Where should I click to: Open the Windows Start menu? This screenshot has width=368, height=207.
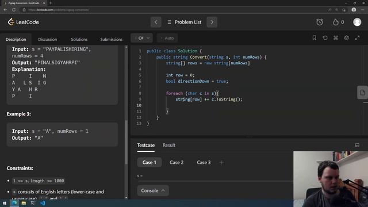[x=5, y=203]
